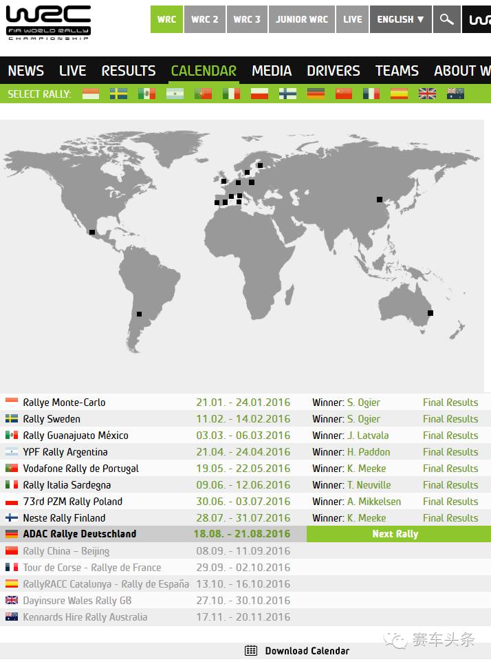Select the Monaco flag in Select Rally bar
The height and width of the screenshot is (664, 491).
click(x=91, y=94)
